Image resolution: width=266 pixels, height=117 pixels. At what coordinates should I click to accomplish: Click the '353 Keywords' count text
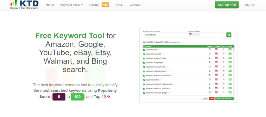(x=174, y=42)
